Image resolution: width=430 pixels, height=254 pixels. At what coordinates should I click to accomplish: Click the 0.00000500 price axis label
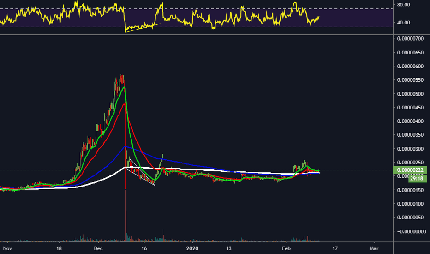tap(410, 94)
